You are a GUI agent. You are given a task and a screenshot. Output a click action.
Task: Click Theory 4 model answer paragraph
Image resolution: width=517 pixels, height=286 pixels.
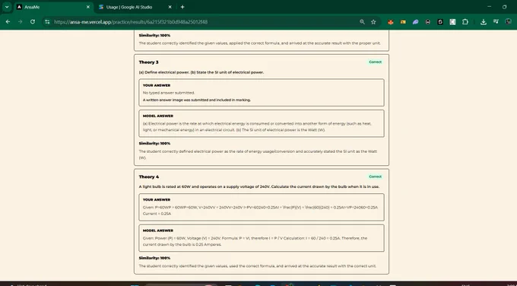[255, 241]
